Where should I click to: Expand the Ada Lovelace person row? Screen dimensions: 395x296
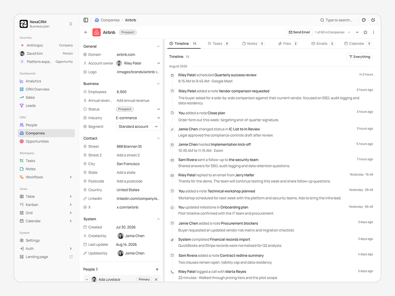pos(87,280)
